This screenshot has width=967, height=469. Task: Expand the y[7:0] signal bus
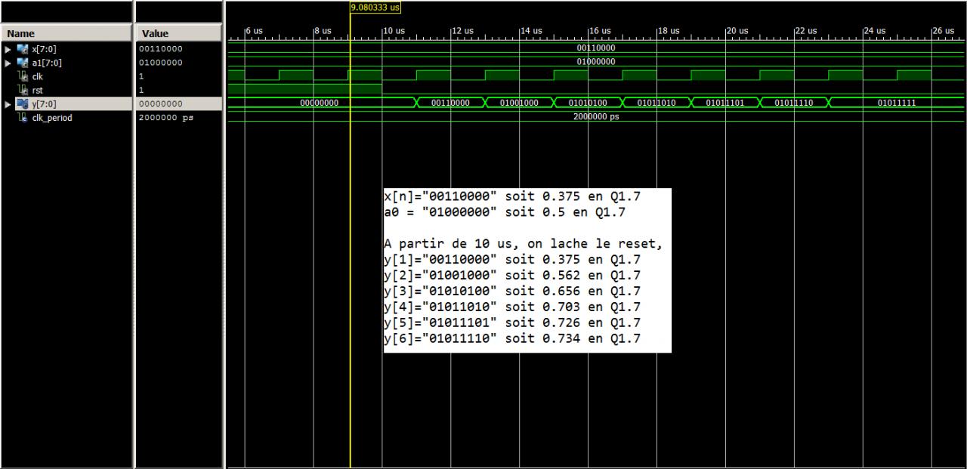click(9, 103)
